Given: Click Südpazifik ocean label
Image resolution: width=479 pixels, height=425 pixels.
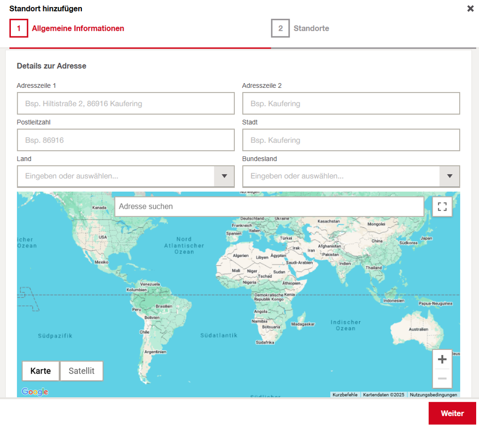Looking at the screenshot, I should tap(55, 336).
